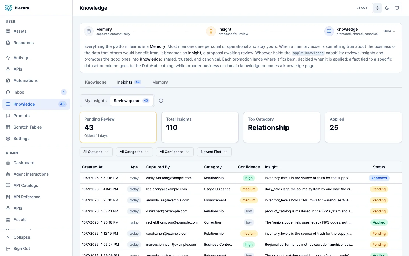Click the Total Insights card
The width and height of the screenshot is (409, 256).
click(x=200, y=127)
